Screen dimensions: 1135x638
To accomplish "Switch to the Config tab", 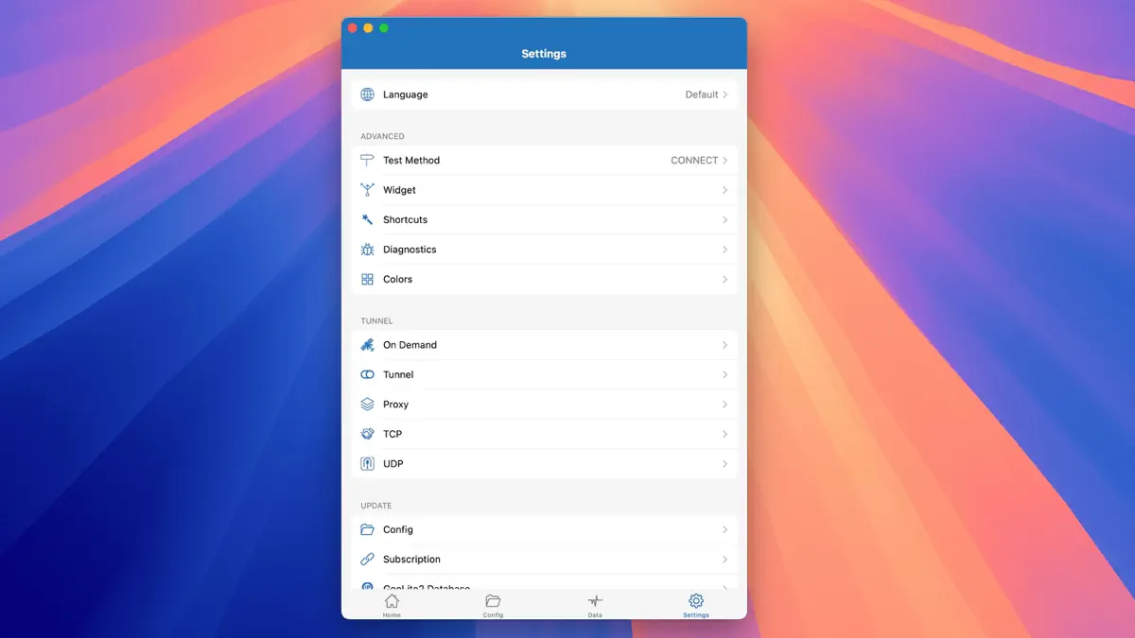I will pyautogui.click(x=493, y=605).
